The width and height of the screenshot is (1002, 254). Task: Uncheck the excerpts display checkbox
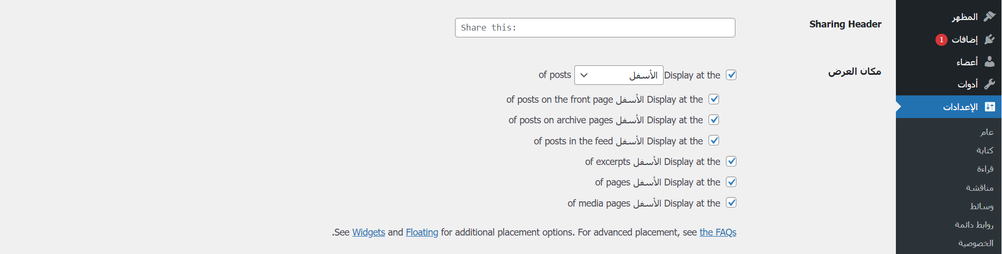coord(731,161)
